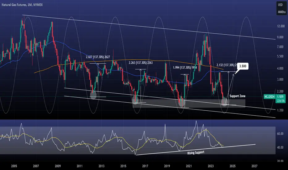Click the 2013 time axis label
The height and width of the screenshot is (170, 288).
coord(101,166)
